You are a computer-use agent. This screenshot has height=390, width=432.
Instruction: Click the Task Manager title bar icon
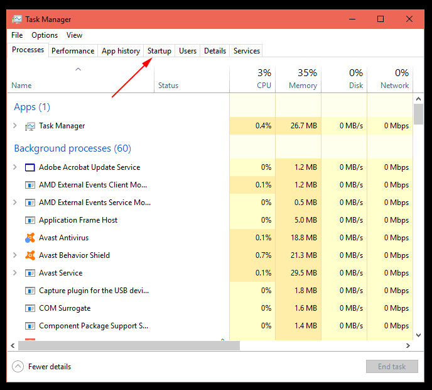17,19
